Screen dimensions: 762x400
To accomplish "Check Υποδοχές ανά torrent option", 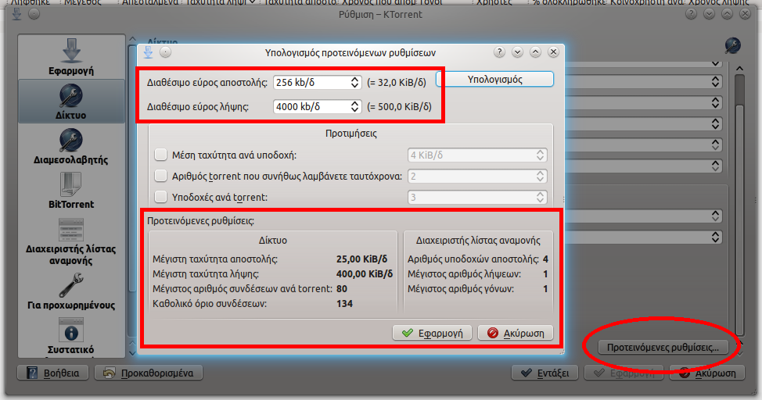I will [161, 197].
